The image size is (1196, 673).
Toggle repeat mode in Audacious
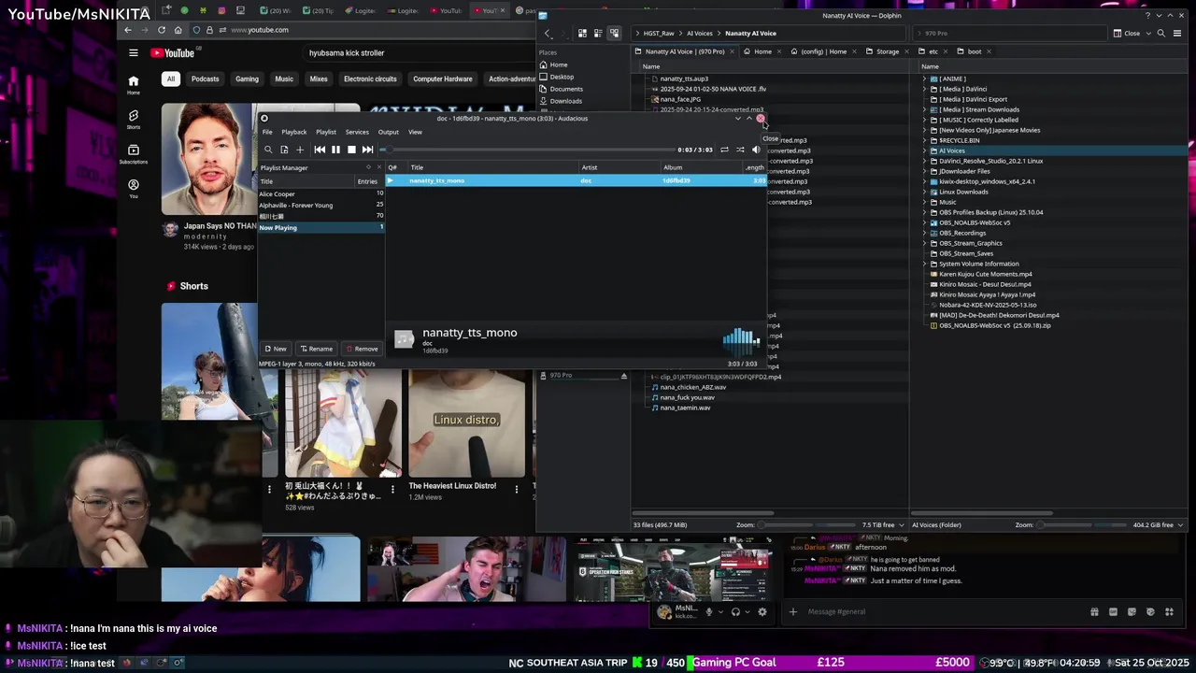tap(724, 150)
